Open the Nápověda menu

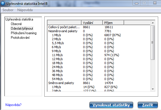25,10
